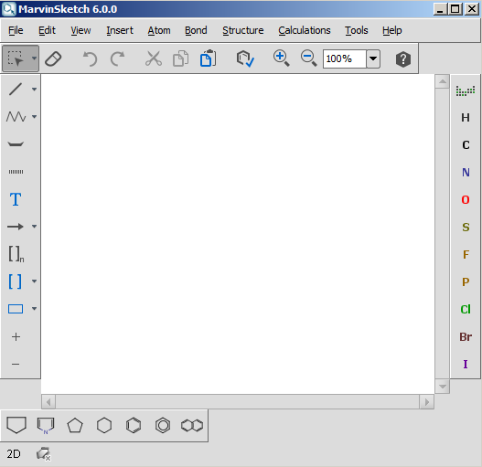This screenshot has width=482, height=467.
Task: Click the horizontal scrollbar right arrow
Action: [x=427, y=402]
